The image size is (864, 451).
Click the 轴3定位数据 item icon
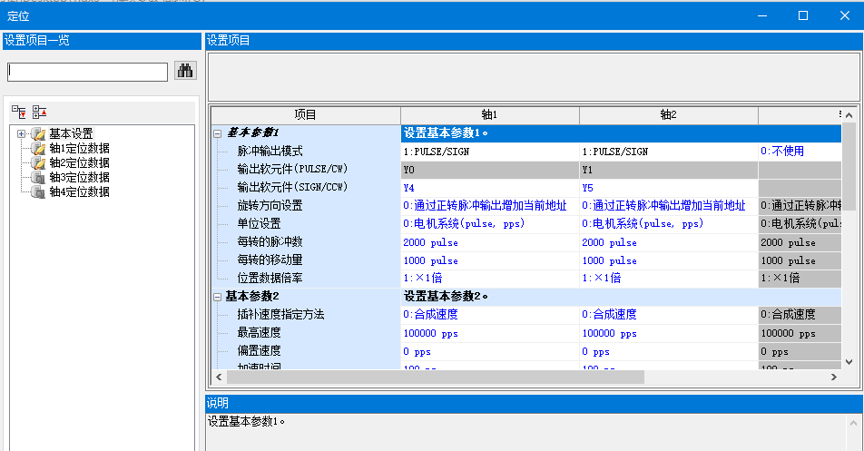(38, 178)
